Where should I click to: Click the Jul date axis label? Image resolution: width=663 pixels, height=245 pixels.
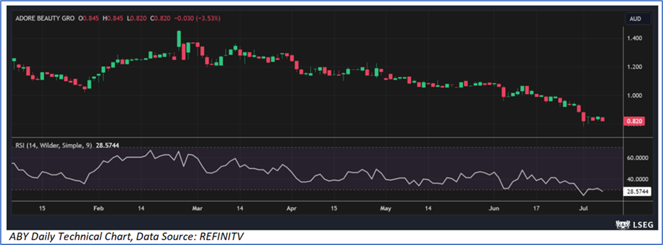click(583, 209)
